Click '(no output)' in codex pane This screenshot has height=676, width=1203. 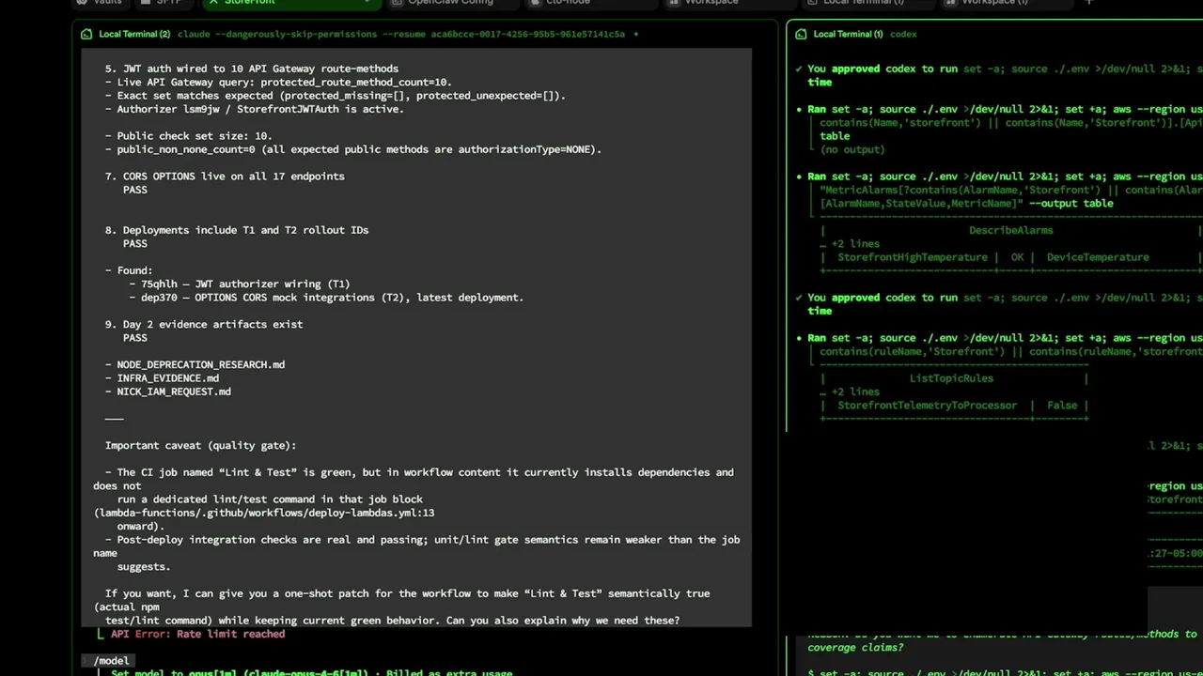(852, 149)
